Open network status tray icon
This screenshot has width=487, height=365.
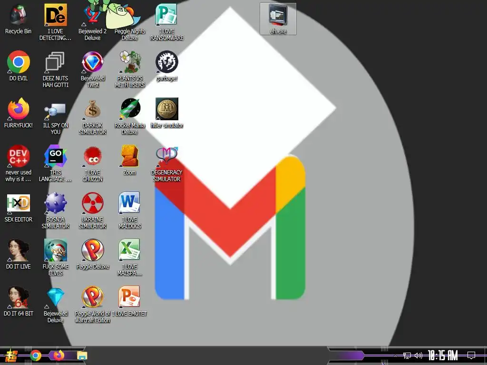407,355
